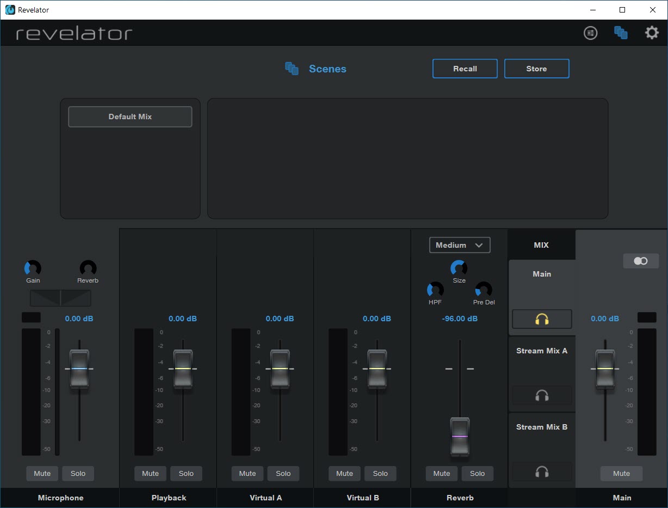Click the Virtual A channel name label

tap(266, 498)
